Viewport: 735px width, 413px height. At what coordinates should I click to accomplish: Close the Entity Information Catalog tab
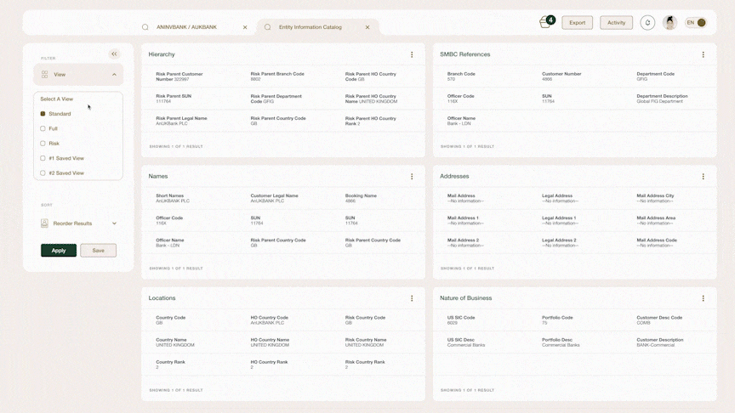pyautogui.click(x=367, y=27)
